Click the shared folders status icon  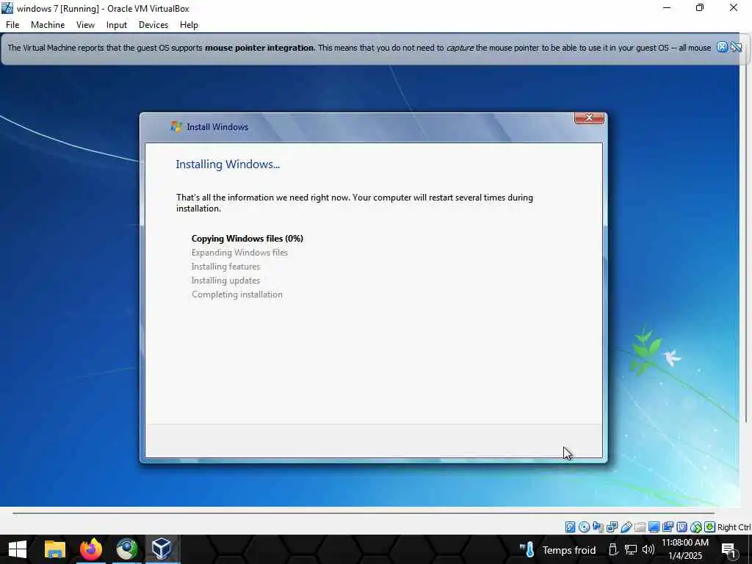click(640, 527)
